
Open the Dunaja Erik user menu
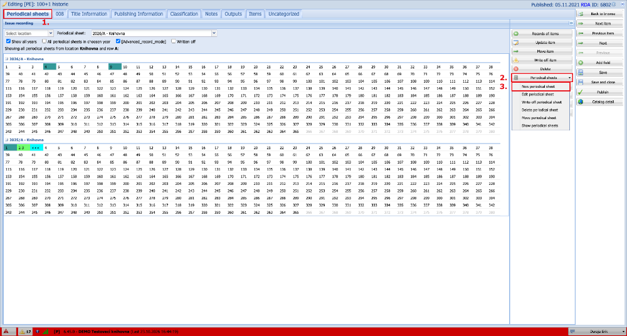tap(597, 332)
